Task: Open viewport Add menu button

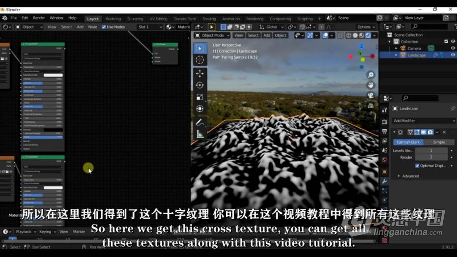Action: 267,35
